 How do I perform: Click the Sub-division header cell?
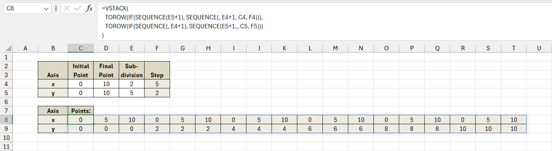131,70
